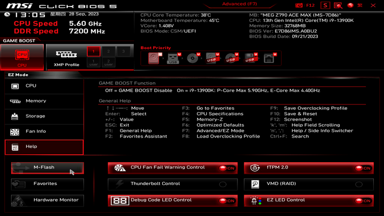The image size is (384, 216).
Task: Click the EZ LED light bulb icon
Action: point(255,201)
